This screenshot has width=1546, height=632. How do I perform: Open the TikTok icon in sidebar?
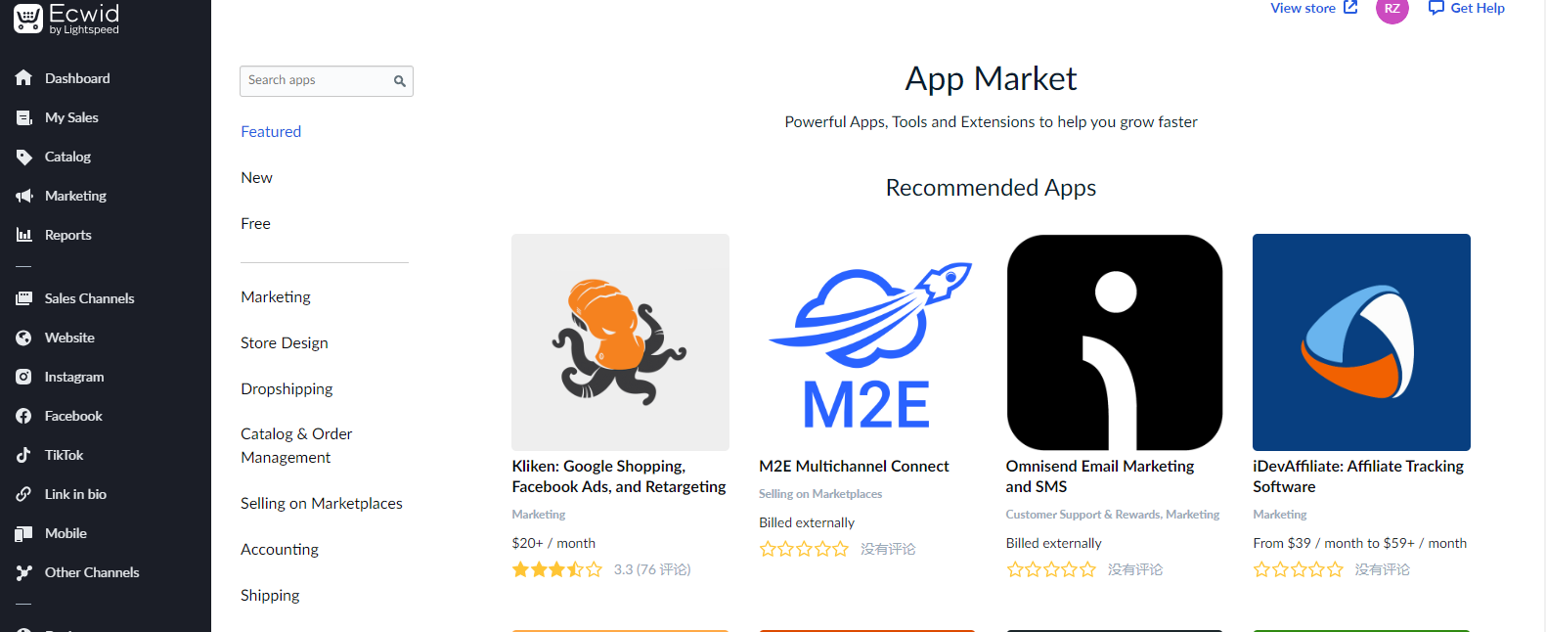pyautogui.click(x=23, y=455)
